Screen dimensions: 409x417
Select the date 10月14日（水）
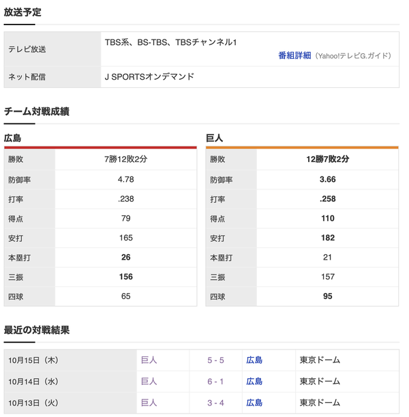coord(33,382)
